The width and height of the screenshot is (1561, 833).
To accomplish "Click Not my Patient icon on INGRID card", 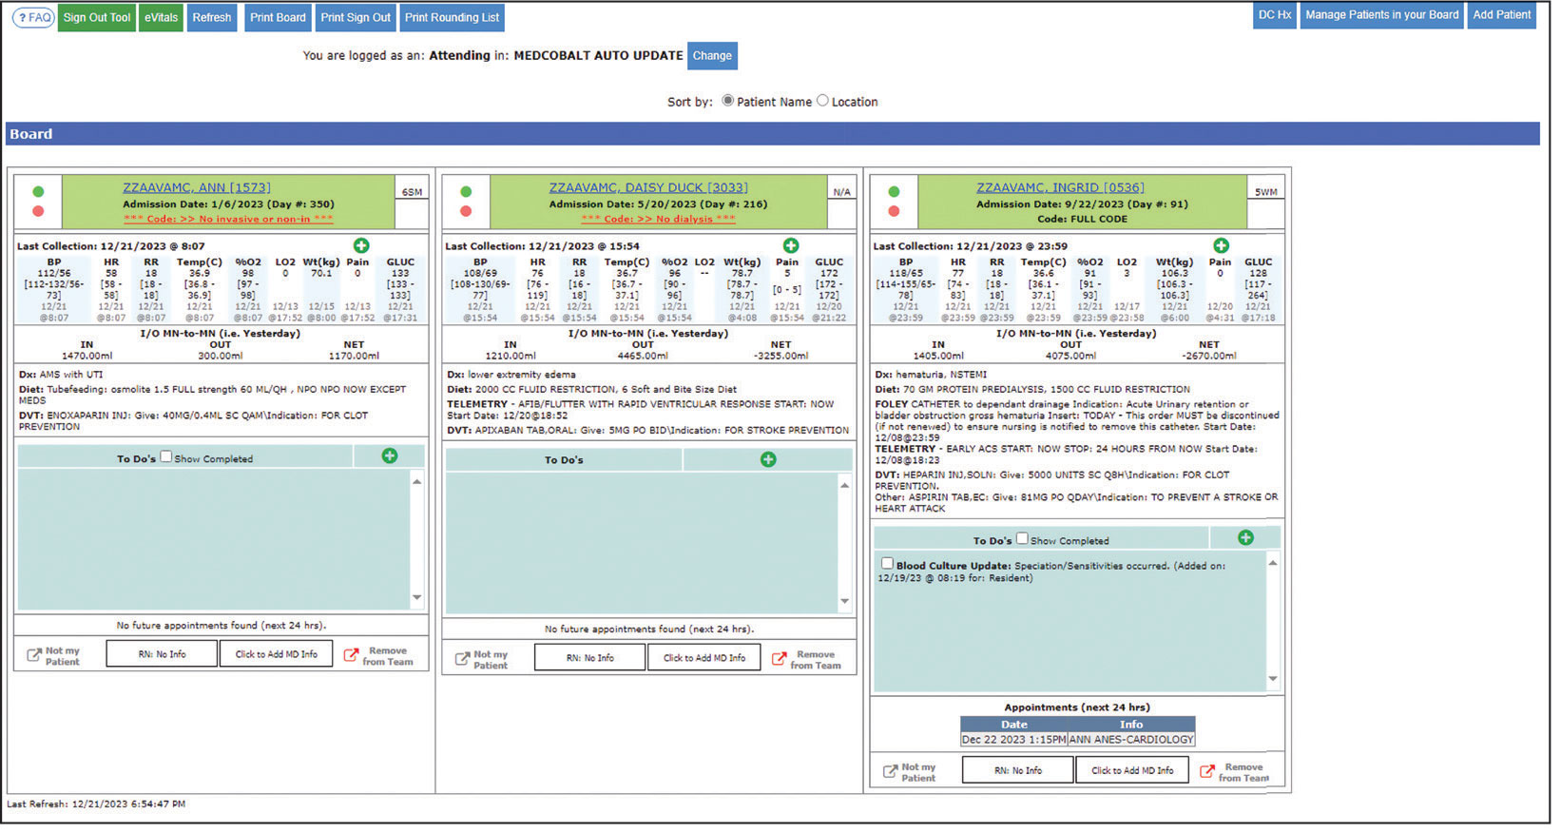I will coord(891,771).
